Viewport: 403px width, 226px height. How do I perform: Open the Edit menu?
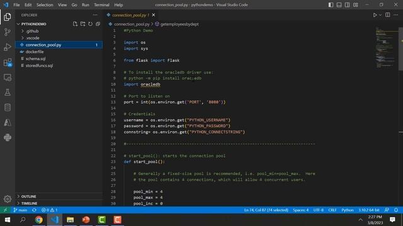pyautogui.click(x=28, y=5)
